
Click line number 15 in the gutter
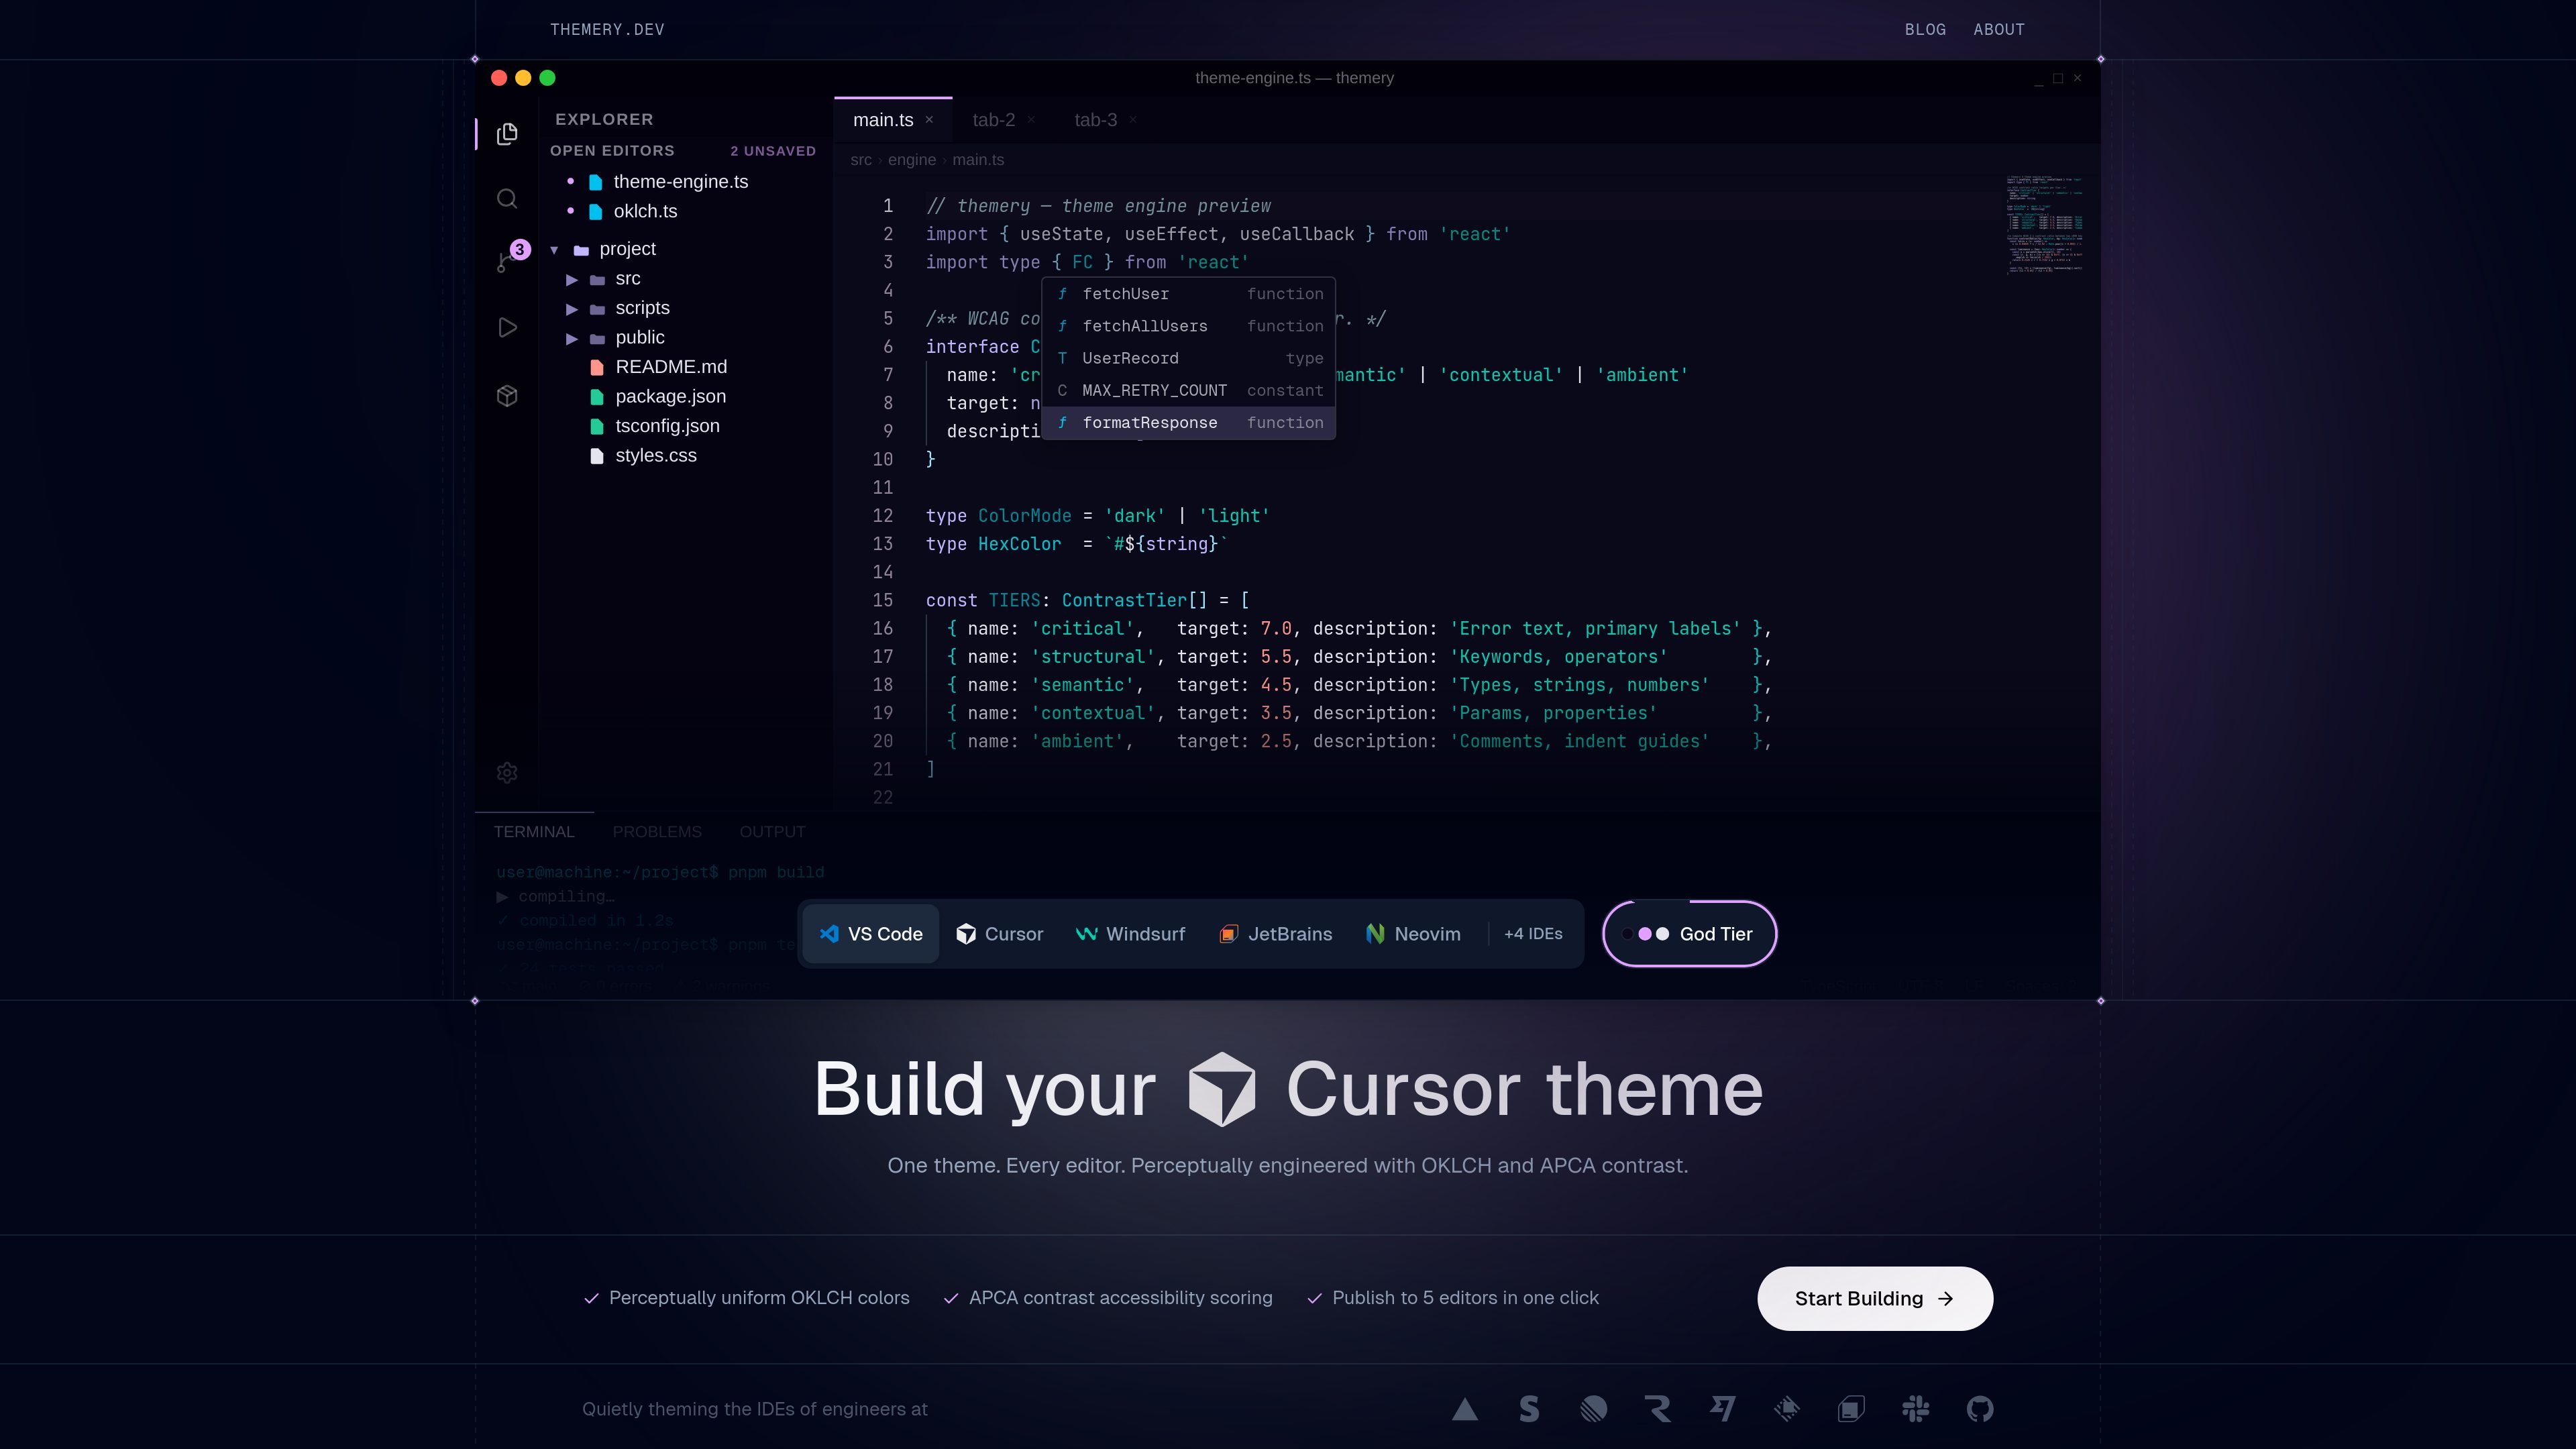click(x=883, y=601)
